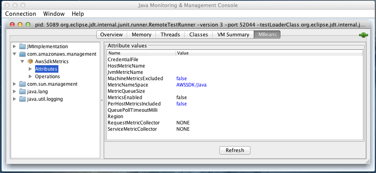Select the MetricQueueSize attribute row
Image resolution: width=376 pixels, height=173 pixels.
[x=235, y=91]
